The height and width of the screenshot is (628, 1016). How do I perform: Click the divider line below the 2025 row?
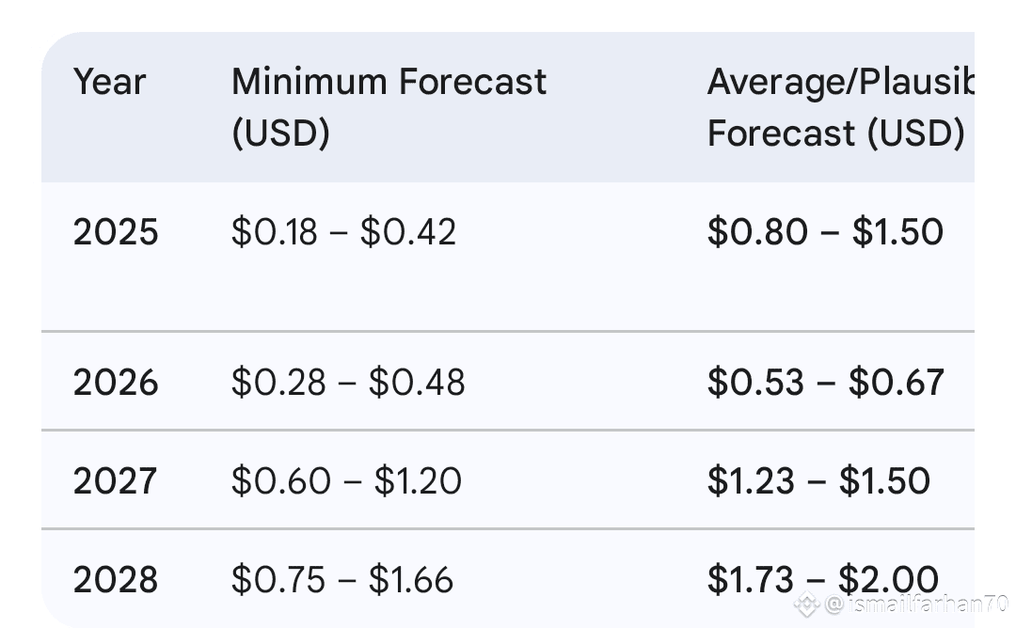[x=508, y=332]
